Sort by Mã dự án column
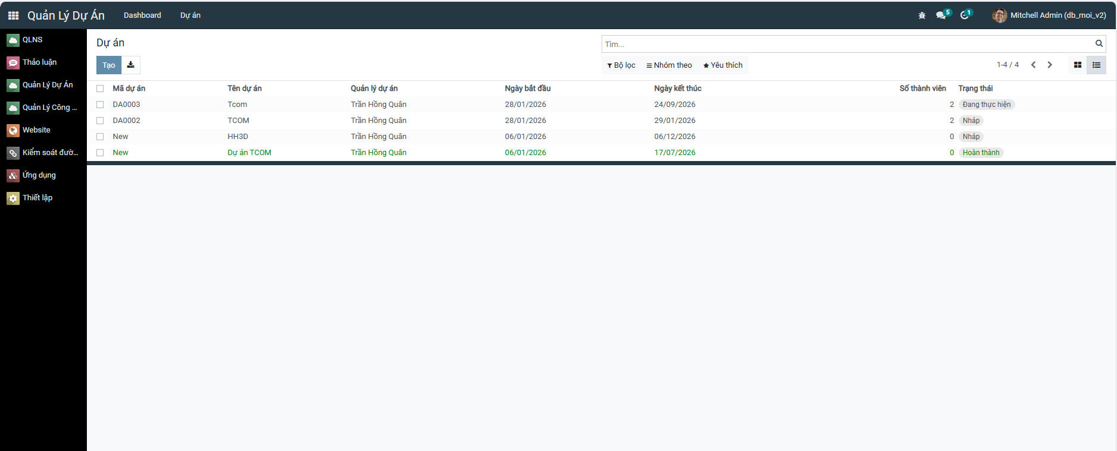 click(x=129, y=89)
